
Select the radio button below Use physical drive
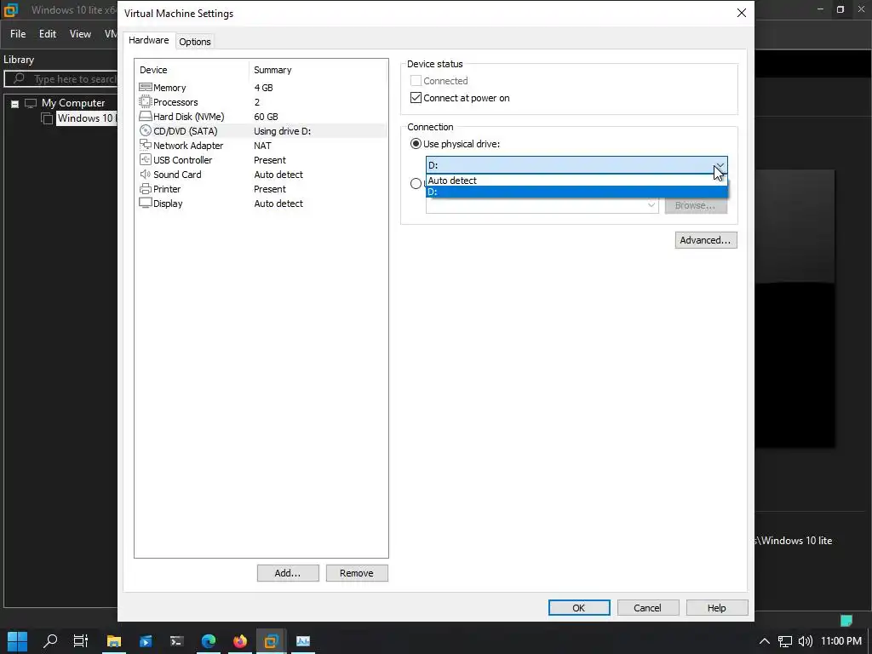[416, 183]
